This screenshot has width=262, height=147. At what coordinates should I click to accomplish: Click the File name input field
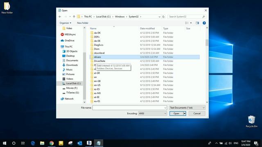tap(129, 108)
